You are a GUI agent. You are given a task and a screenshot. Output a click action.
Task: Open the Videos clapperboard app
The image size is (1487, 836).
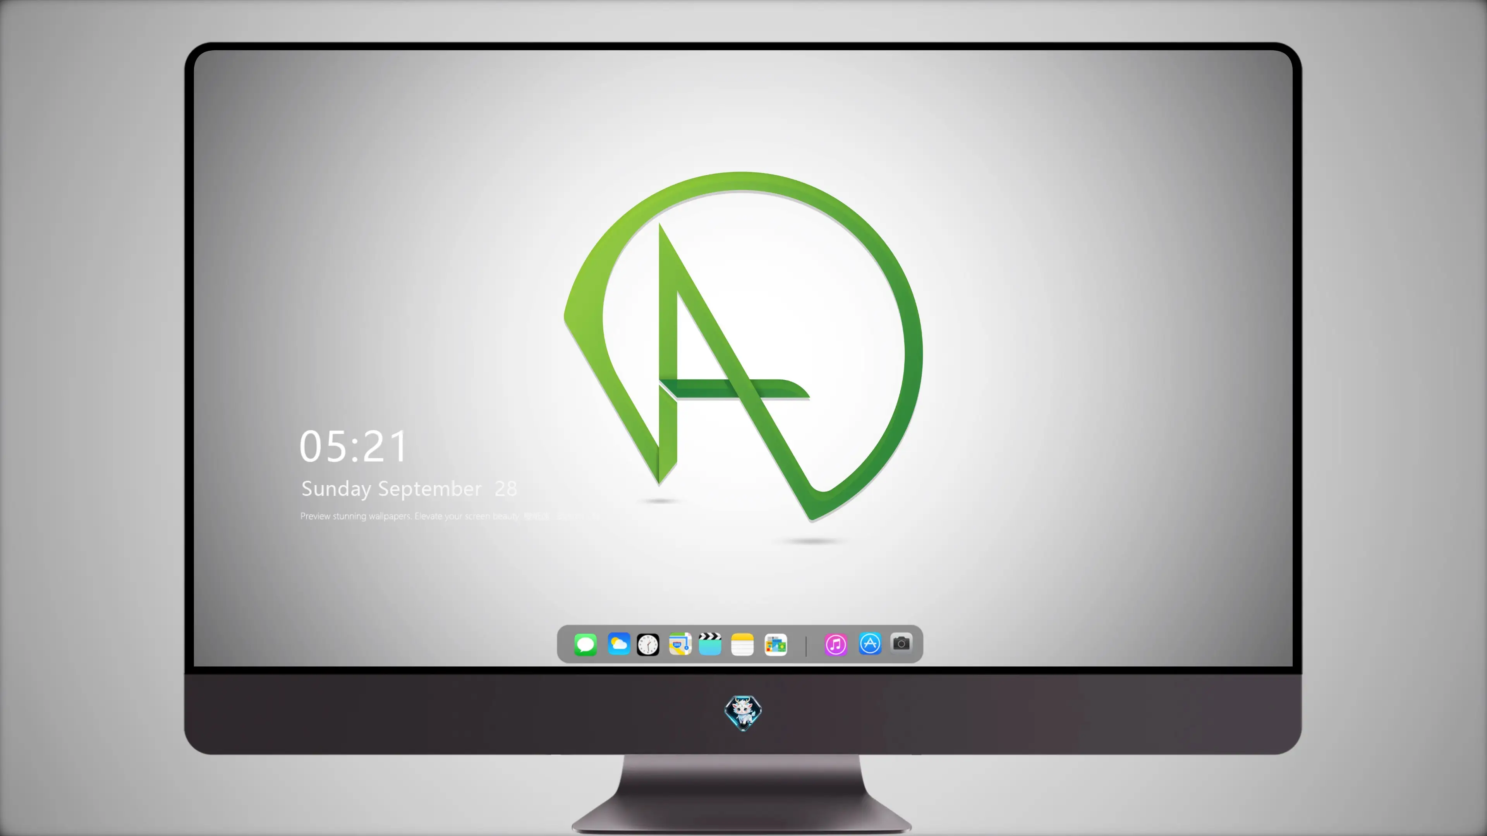coord(710,644)
